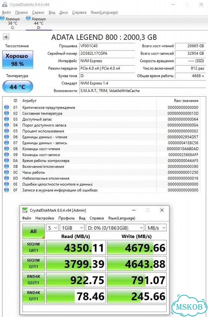
Task: Click blue status dot for attribute 0F
Action: click(7, 190)
